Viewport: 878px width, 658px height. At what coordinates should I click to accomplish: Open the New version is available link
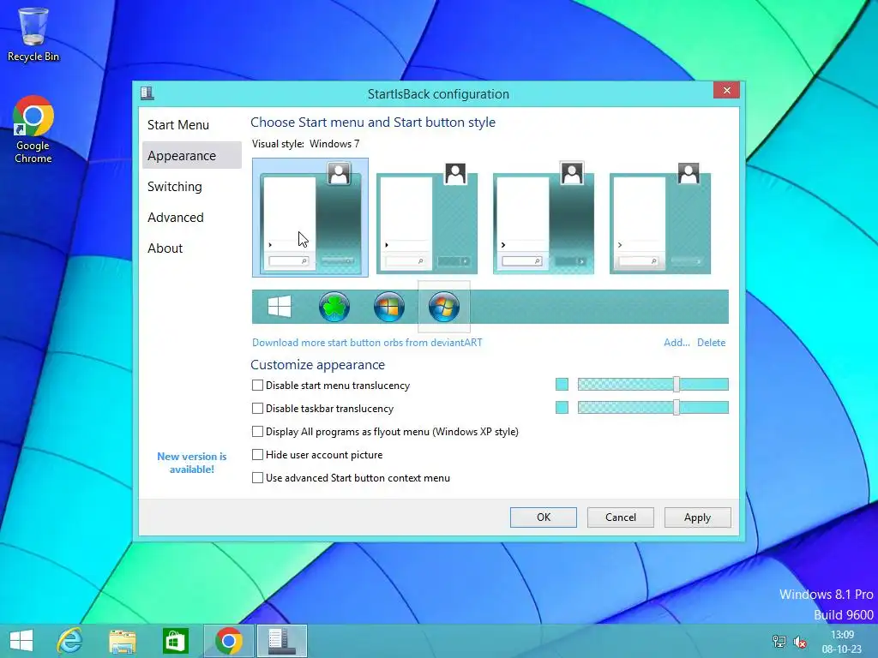191,463
